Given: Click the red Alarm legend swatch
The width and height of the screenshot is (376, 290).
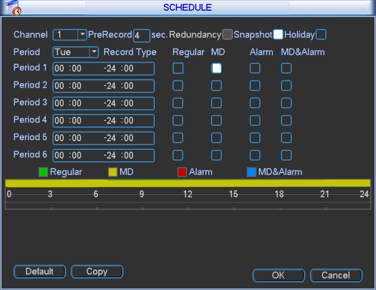Looking at the screenshot, I should 182,172.
